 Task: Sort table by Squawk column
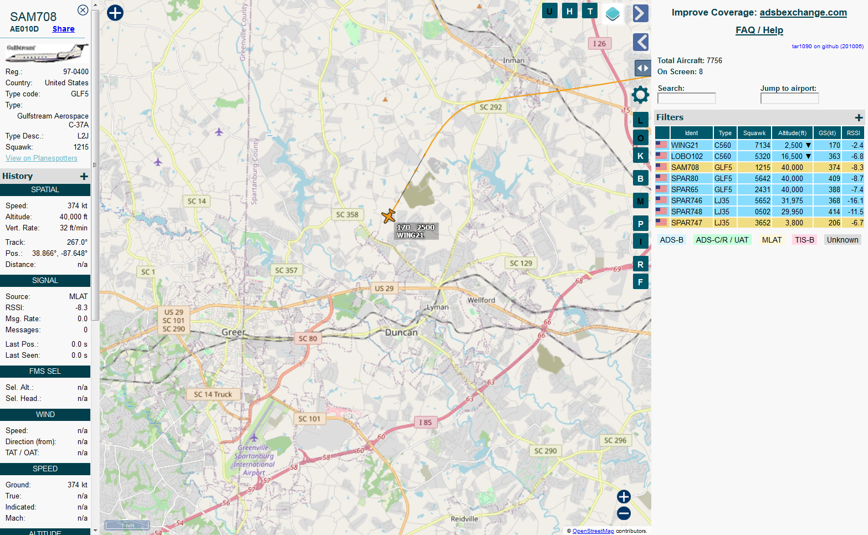point(754,133)
